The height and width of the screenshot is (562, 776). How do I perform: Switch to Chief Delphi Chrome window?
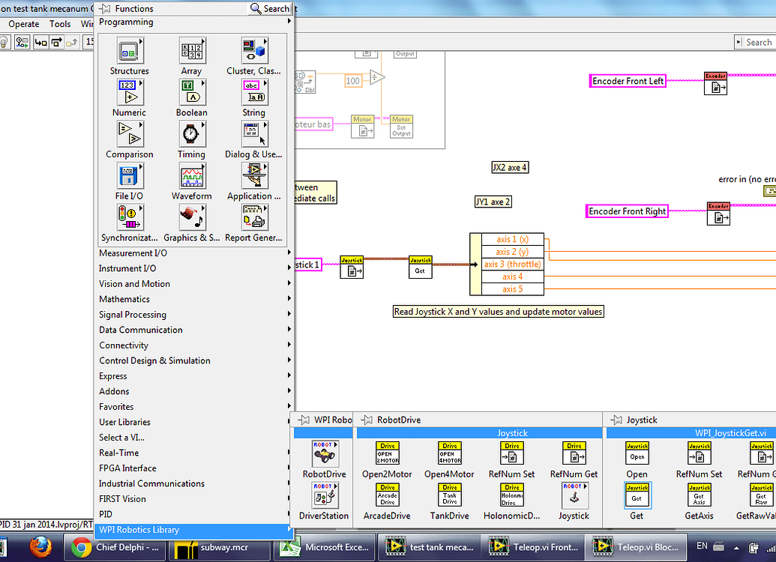point(115,547)
